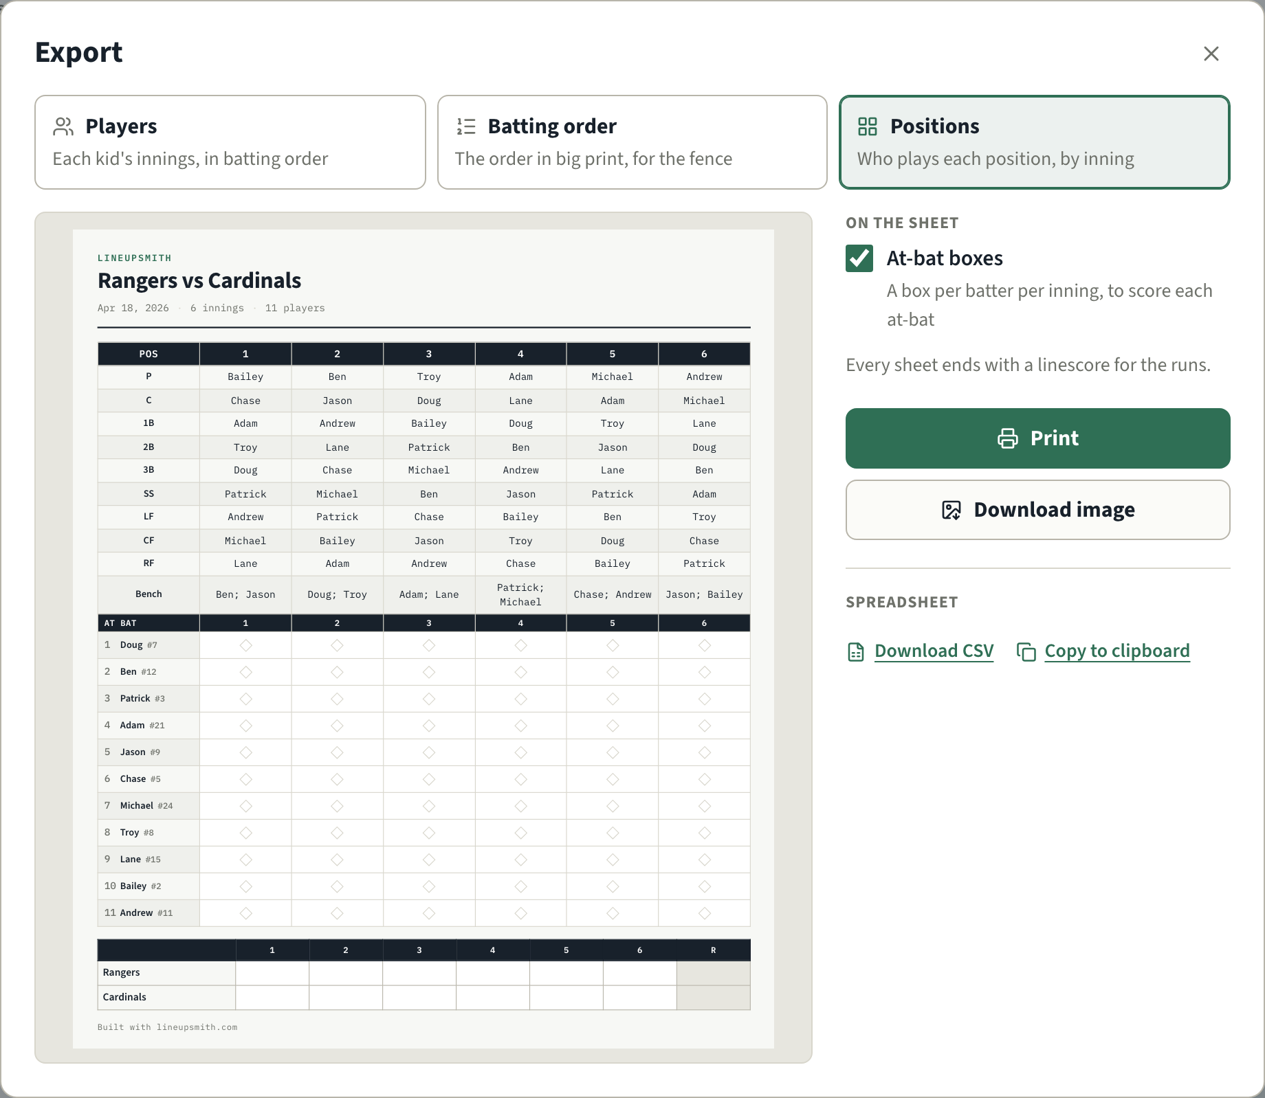Image resolution: width=1265 pixels, height=1098 pixels.
Task: Click the RF position row label
Action: tap(148, 563)
